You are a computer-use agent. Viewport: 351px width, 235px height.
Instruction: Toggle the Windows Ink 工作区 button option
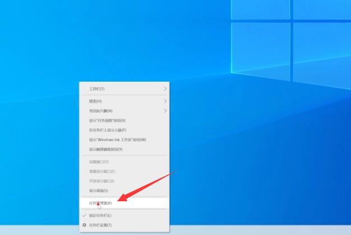(124, 140)
